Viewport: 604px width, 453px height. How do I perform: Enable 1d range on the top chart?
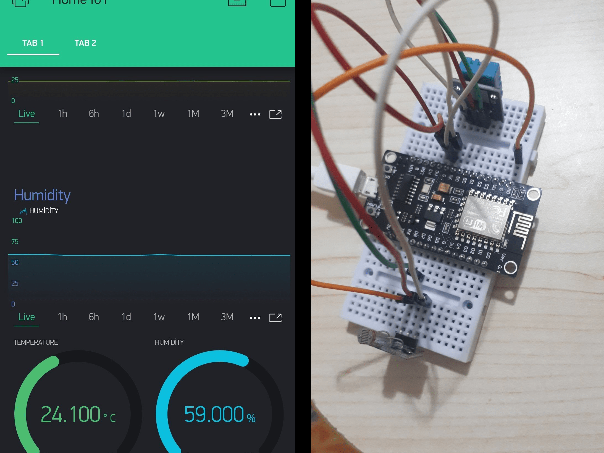(x=126, y=114)
